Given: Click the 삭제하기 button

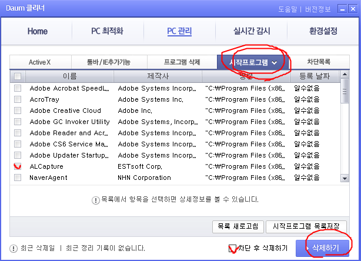Looking at the screenshot, I should (x=322, y=248).
